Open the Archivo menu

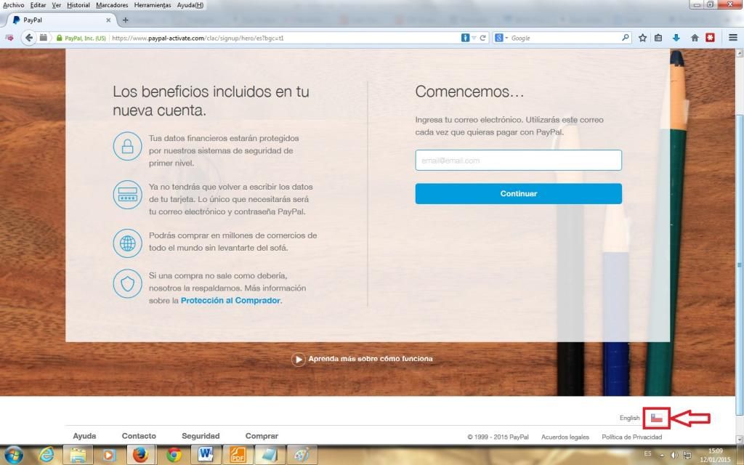point(13,5)
